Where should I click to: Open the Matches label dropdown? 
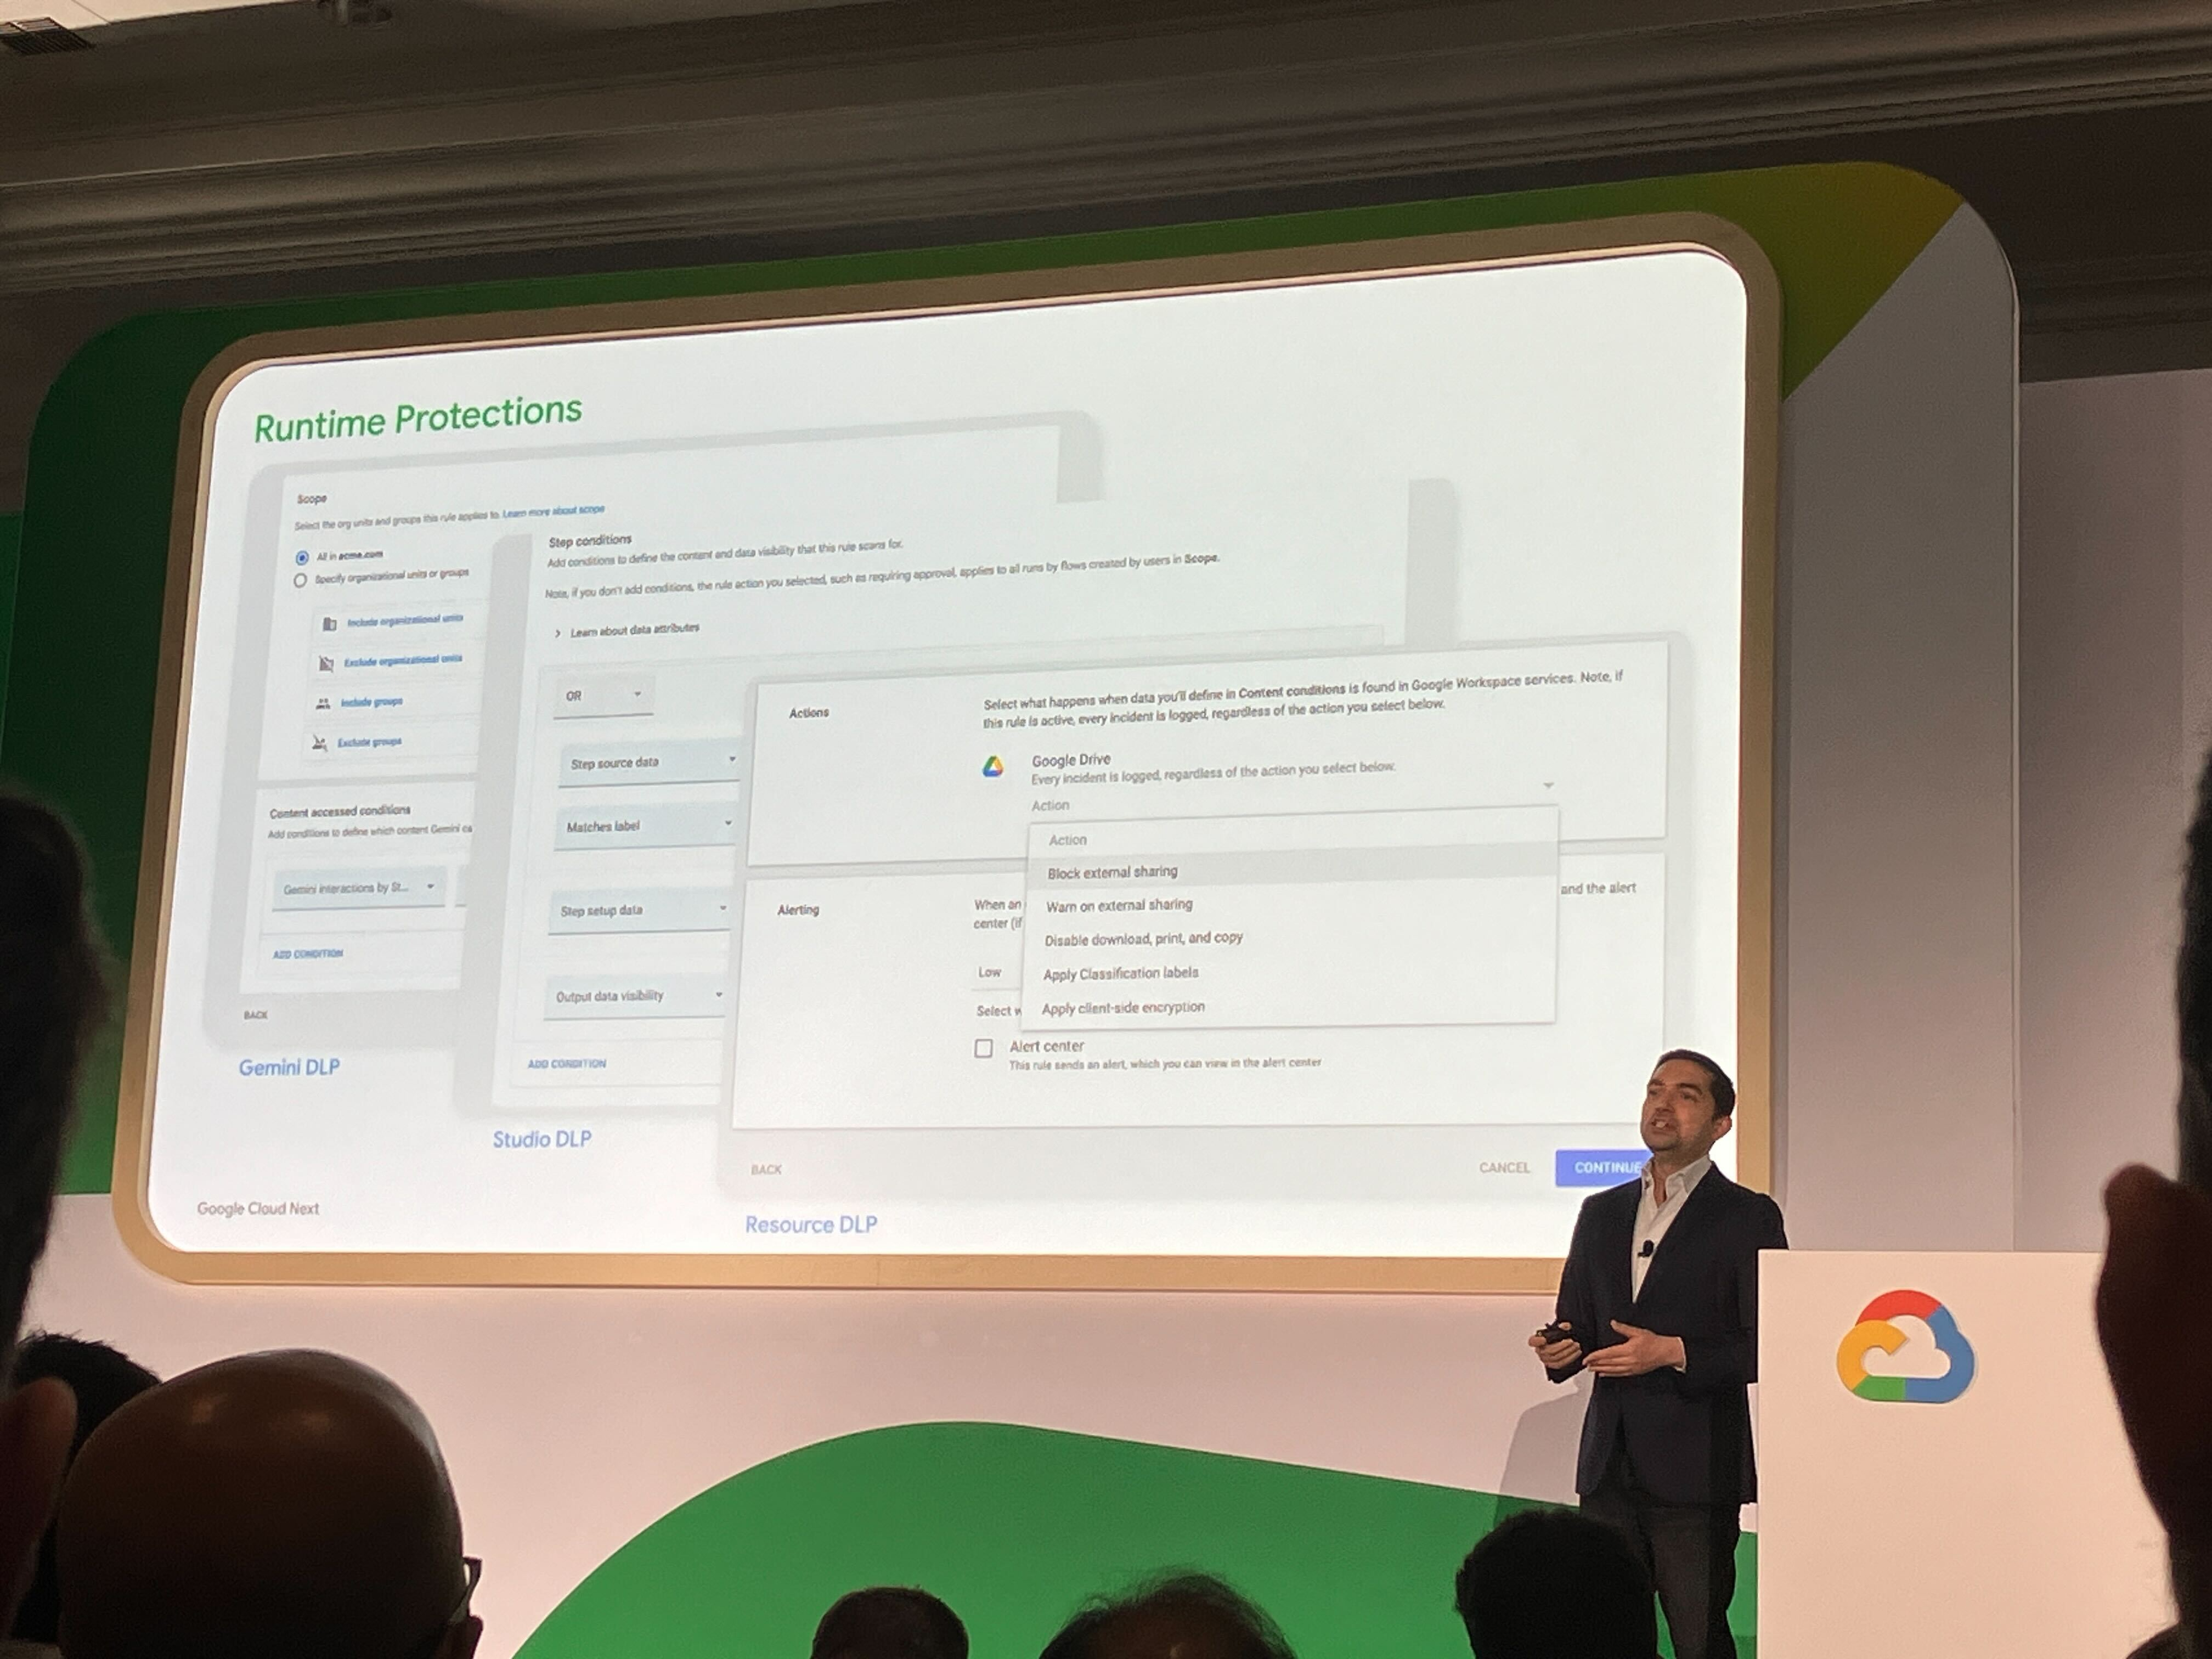click(646, 827)
